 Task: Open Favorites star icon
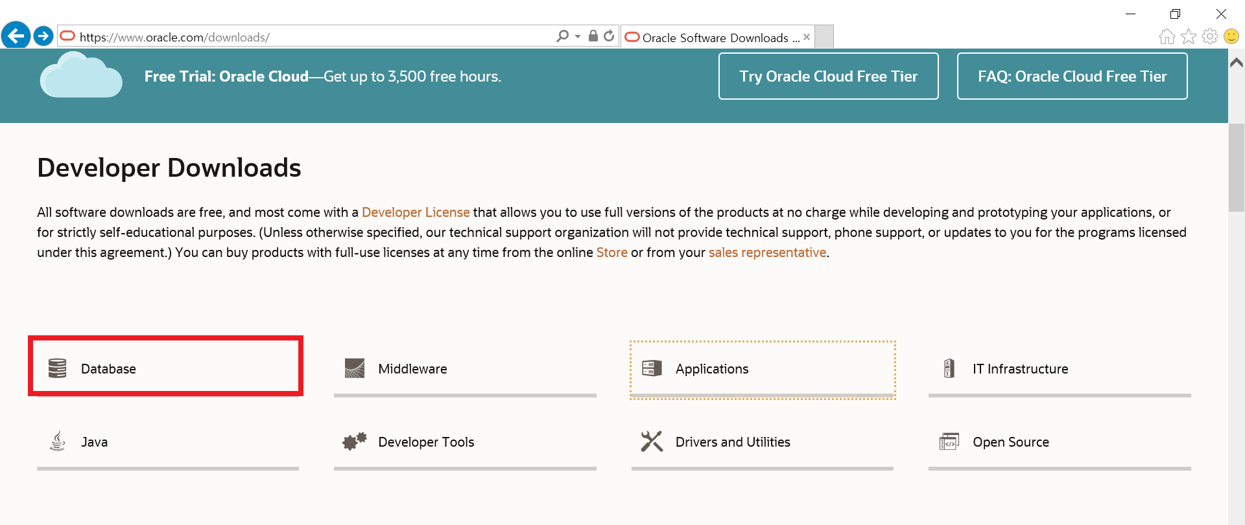pos(1189,36)
